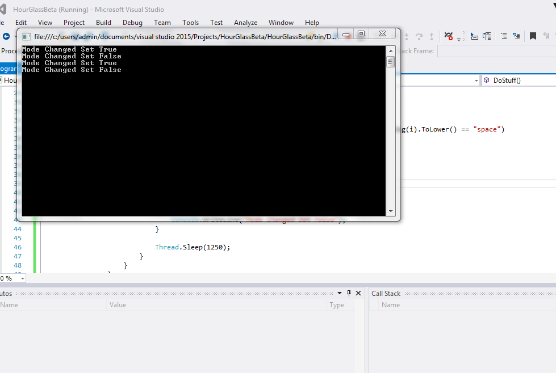The height and width of the screenshot is (373, 556).
Task: Click line number 46 in the gutter
Action: tap(18, 247)
